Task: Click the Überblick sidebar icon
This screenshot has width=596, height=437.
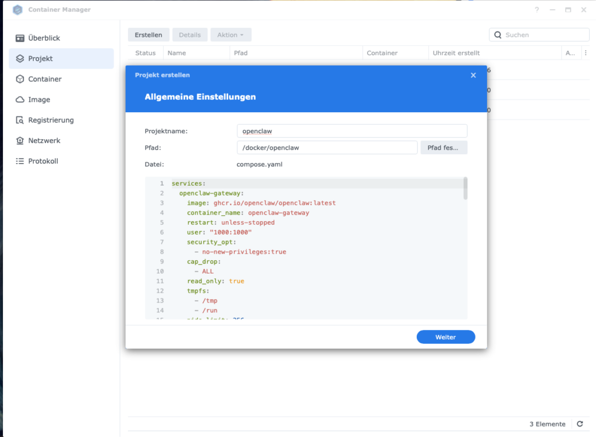Action: (x=20, y=38)
